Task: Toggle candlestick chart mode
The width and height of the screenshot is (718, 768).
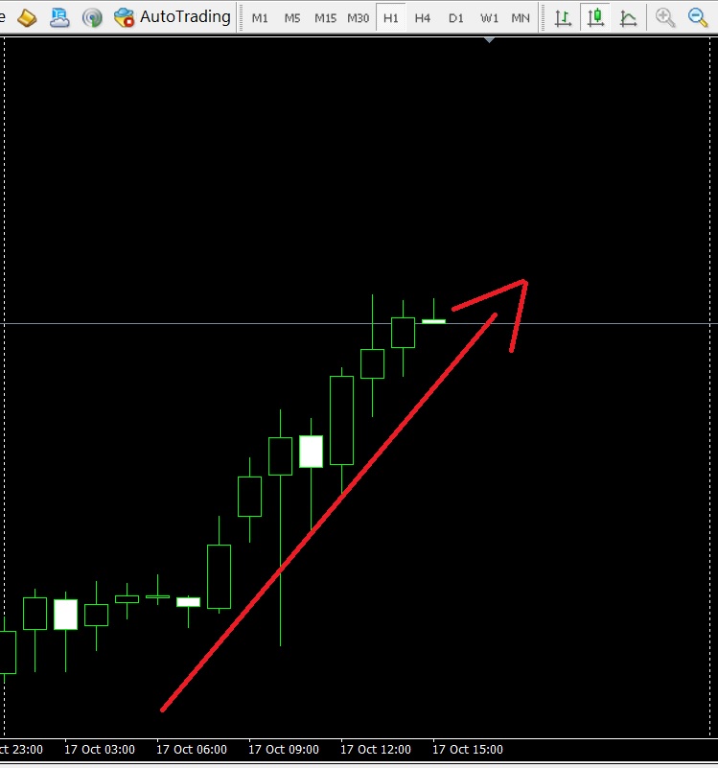Action: [x=595, y=18]
